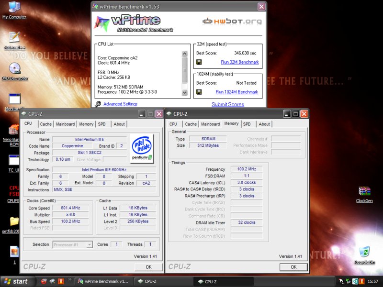Select the second CPU-Z taskbar button
Image resolution: width=383 pixels, height=287 pixels.
coord(224,281)
